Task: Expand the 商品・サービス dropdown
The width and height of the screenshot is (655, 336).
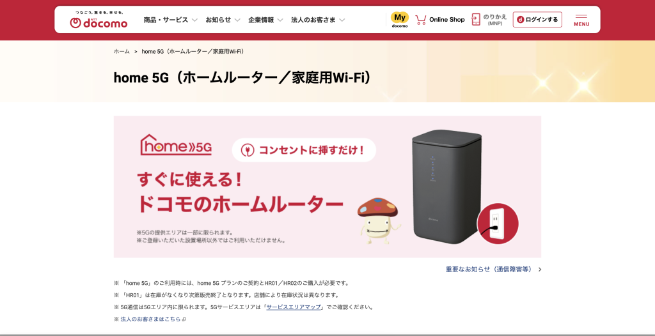Action: coord(170,20)
